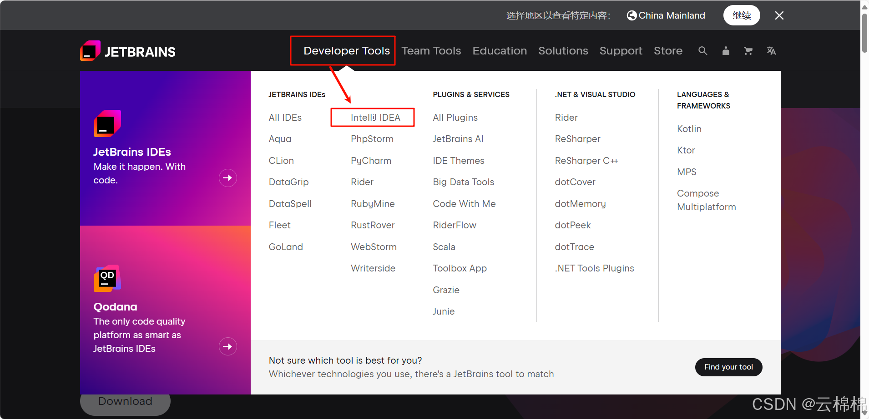
Task: Open the Grazie link
Action: (446, 290)
